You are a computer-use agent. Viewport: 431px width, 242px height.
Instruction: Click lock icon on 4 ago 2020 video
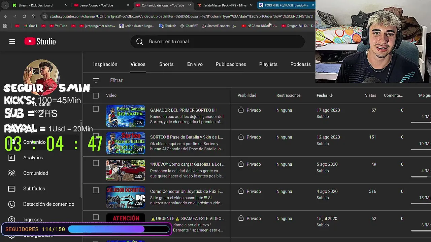pyautogui.click(x=241, y=191)
